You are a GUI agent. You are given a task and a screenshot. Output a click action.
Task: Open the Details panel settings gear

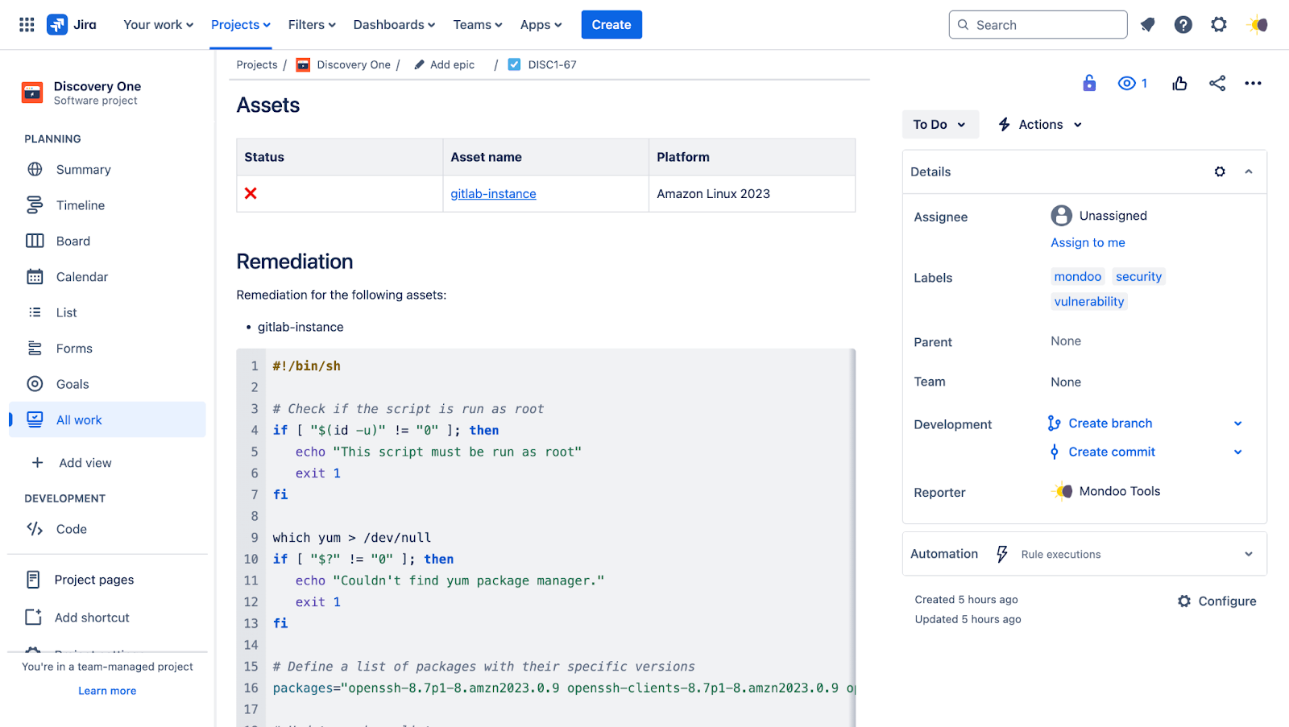[x=1219, y=171]
